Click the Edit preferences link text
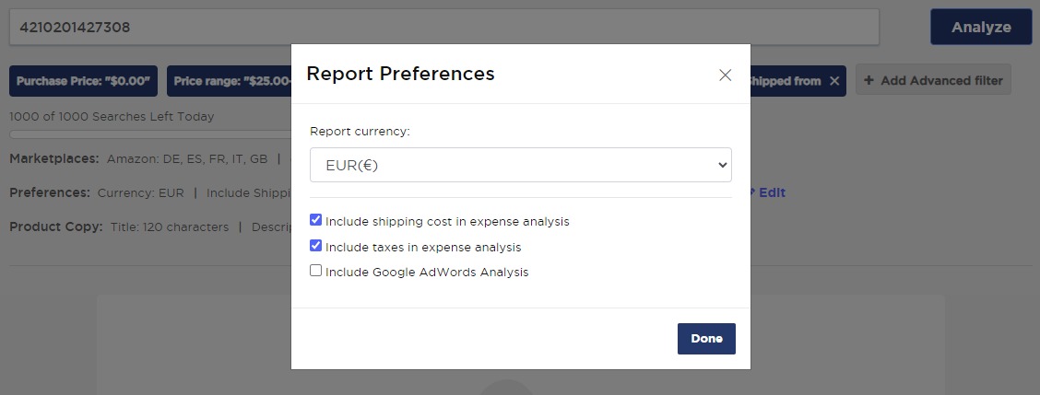 point(772,192)
